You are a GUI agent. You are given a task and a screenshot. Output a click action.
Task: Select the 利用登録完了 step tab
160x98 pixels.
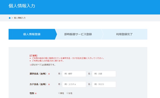coord(124,34)
